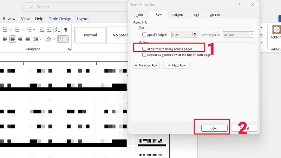
Task: Open Table Properties help question mark
Action: point(240,5)
